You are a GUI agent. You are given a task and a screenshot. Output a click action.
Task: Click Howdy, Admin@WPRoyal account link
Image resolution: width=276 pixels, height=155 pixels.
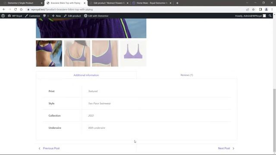pyautogui.click(x=248, y=16)
